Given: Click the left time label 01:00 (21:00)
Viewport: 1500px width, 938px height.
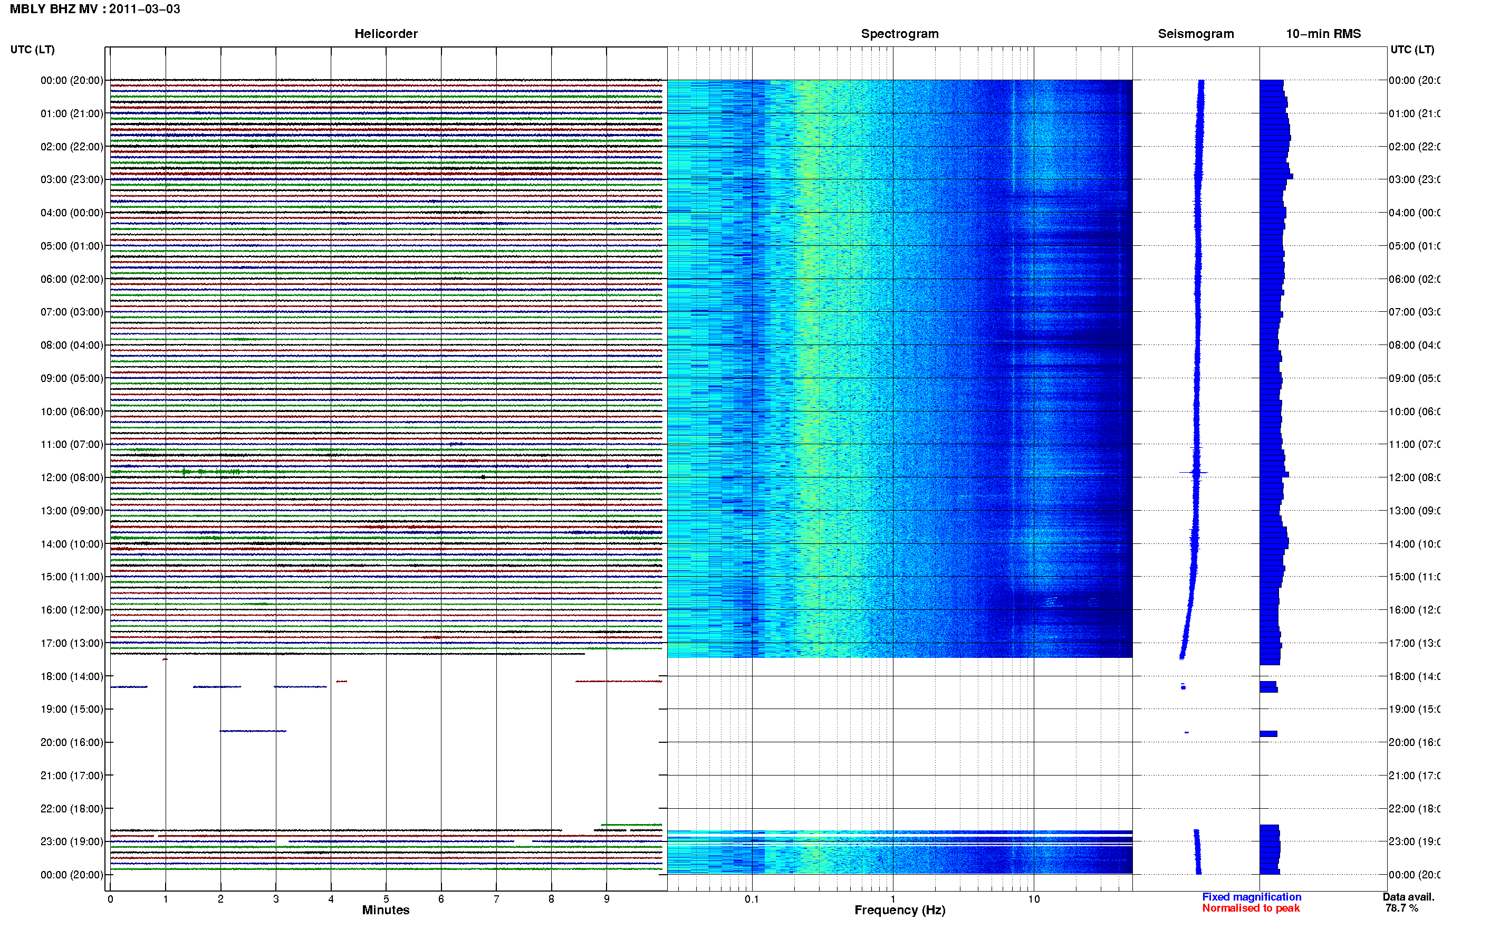Looking at the screenshot, I should coord(72,113).
